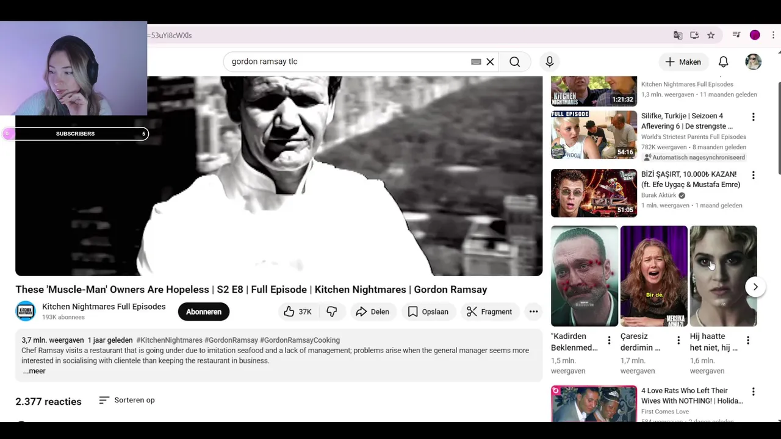Click the browser translate page icon
The width and height of the screenshot is (781, 439).
[678, 35]
